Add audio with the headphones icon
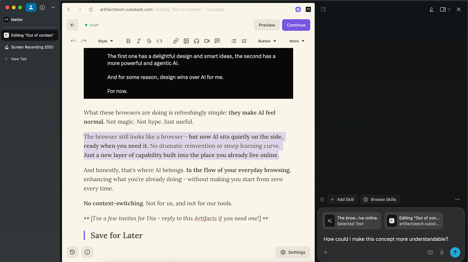468x262 pixels. click(196, 41)
